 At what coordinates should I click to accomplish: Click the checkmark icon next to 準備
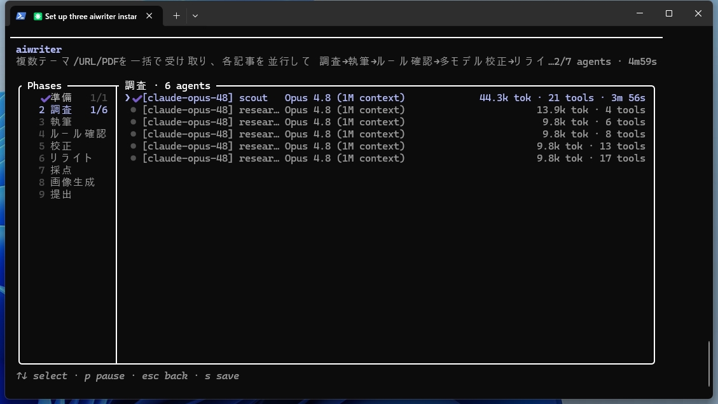(x=45, y=98)
